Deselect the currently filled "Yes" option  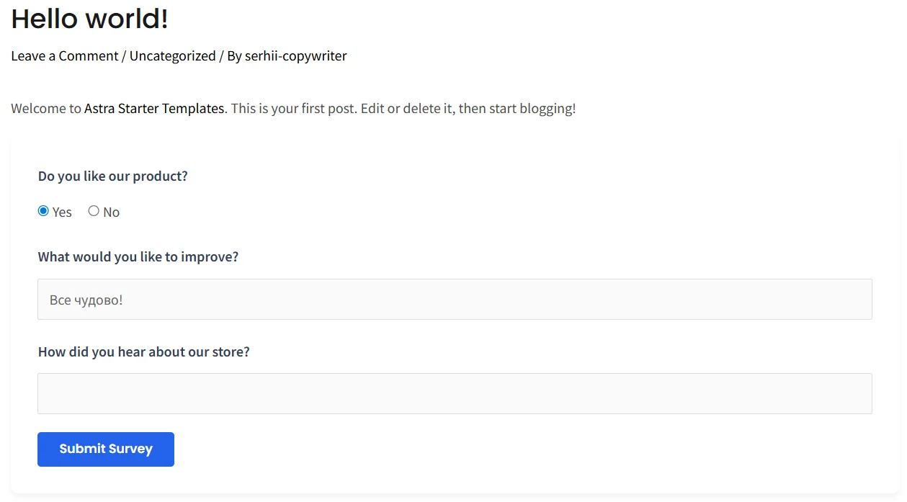coord(43,210)
